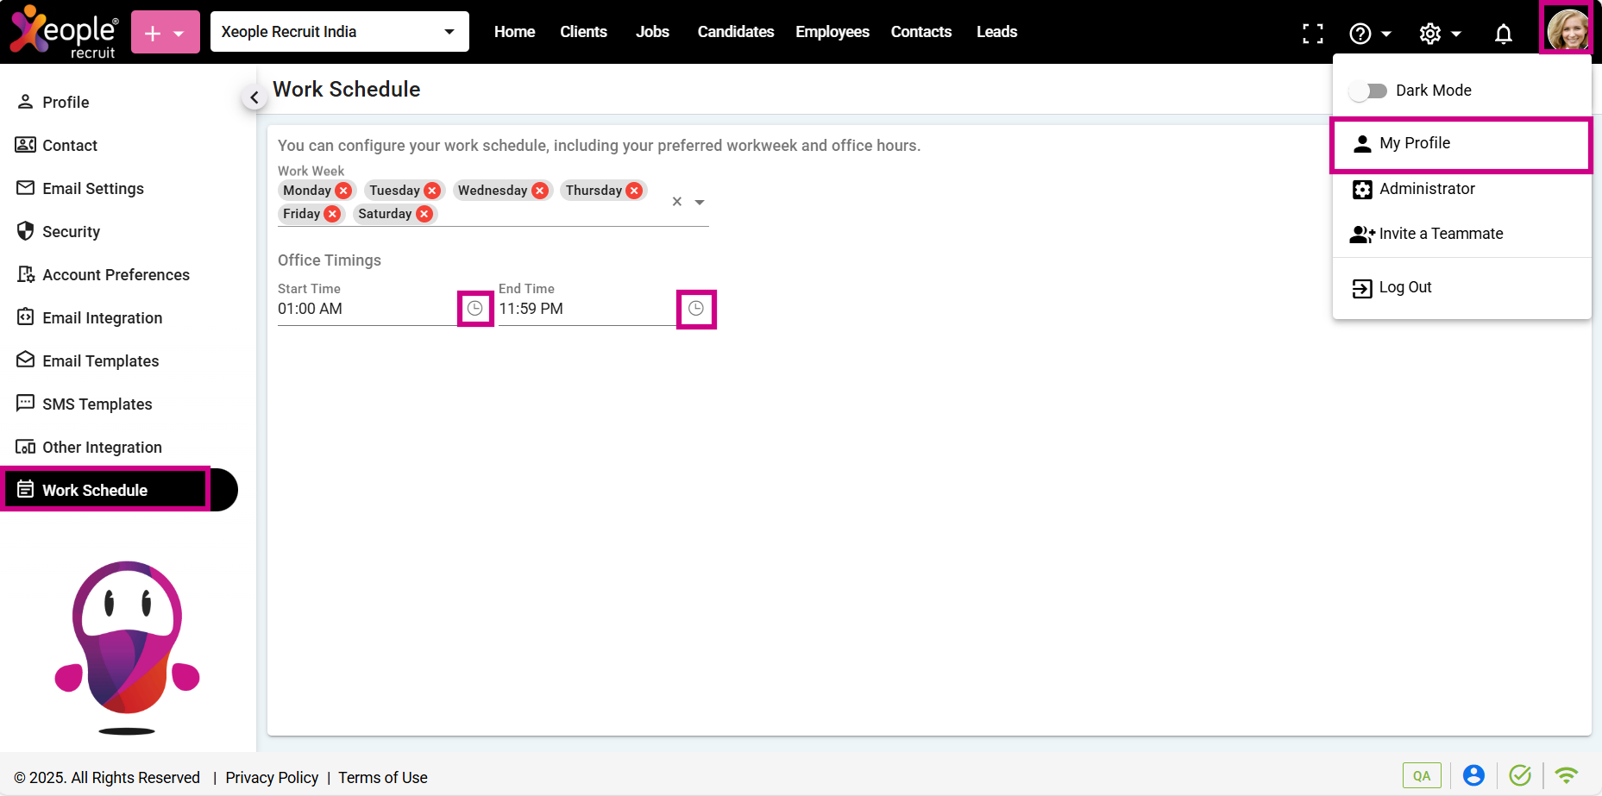Open the Candidates page in the top navigation
Image resolution: width=1602 pixels, height=796 pixels.
point(735,32)
